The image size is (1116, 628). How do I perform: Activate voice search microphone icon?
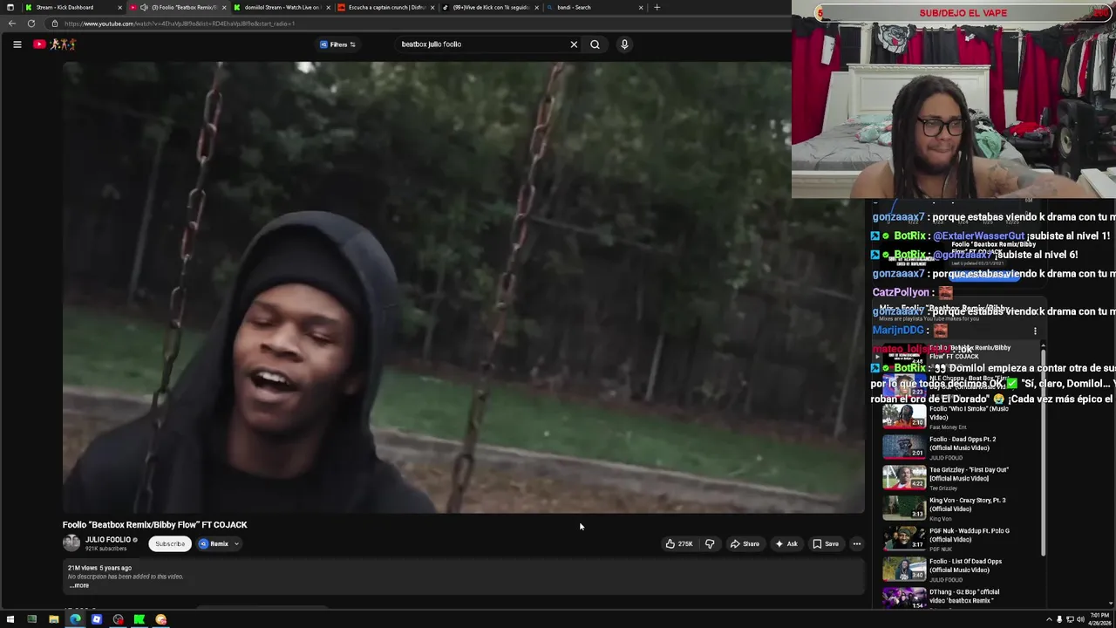point(624,44)
